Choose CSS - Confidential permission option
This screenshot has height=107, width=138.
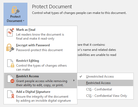pyautogui.click(x=105, y=89)
